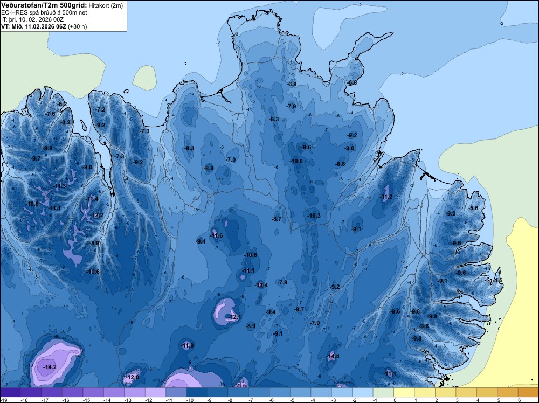Click the -12.0 temperature label

(x=133, y=377)
